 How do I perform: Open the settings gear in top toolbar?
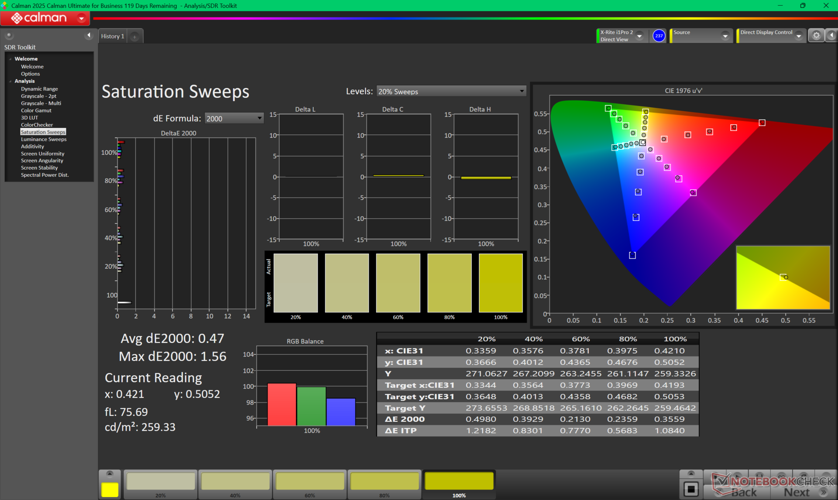(x=816, y=36)
